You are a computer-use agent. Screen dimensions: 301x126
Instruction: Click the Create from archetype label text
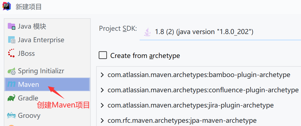tap(145, 56)
